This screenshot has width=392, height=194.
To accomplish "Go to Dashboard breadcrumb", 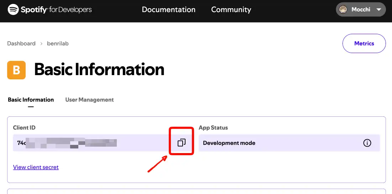I will (21, 43).
